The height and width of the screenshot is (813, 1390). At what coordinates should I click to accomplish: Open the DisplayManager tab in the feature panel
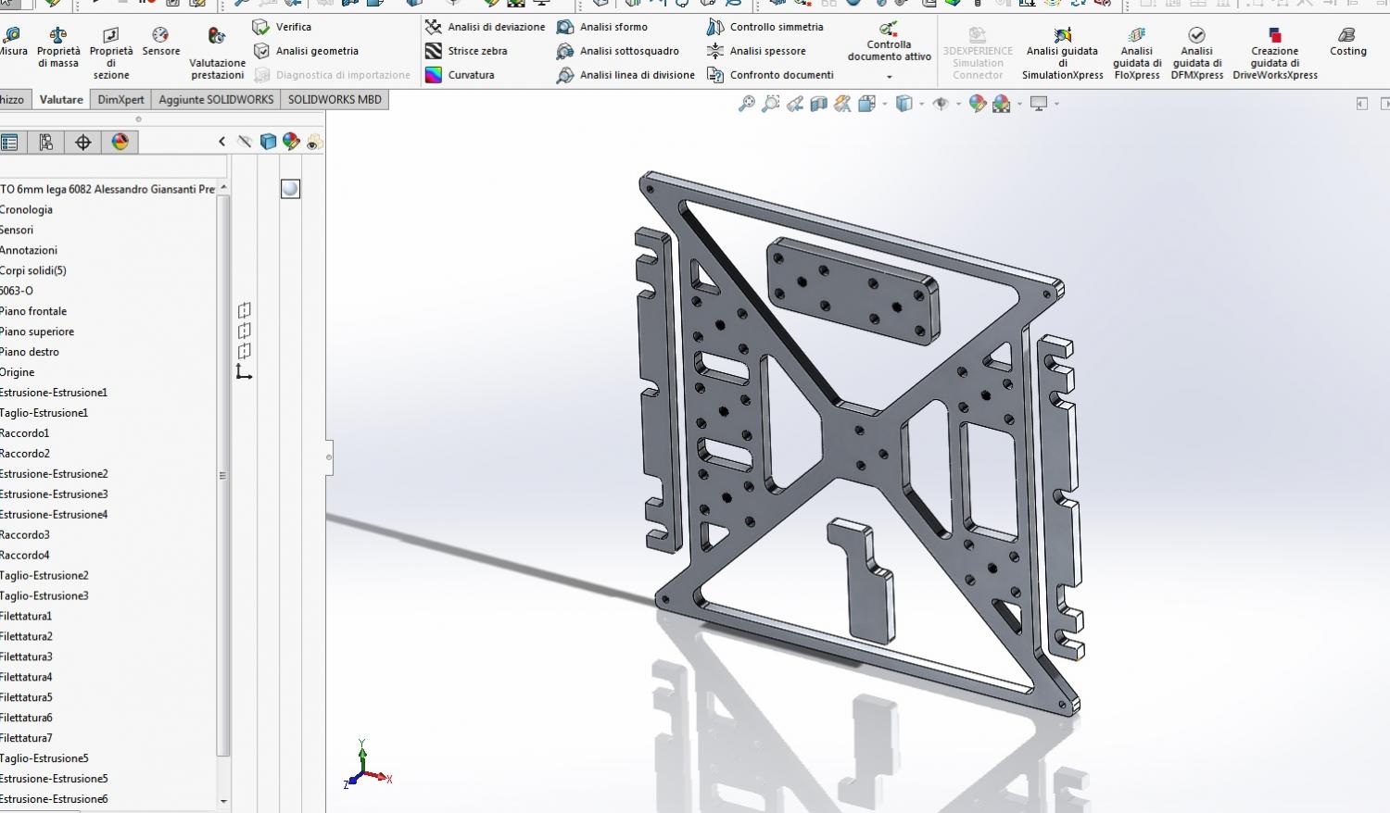click(x=120, y=142)
